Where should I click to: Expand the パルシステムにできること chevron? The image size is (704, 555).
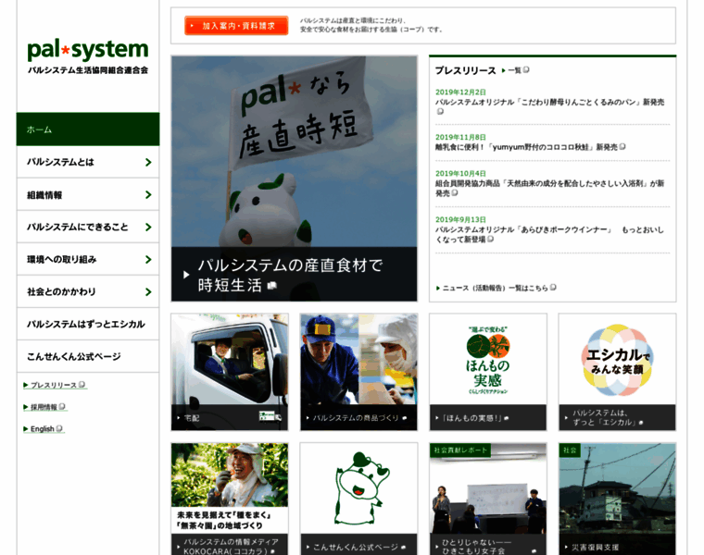click(148, 227)
